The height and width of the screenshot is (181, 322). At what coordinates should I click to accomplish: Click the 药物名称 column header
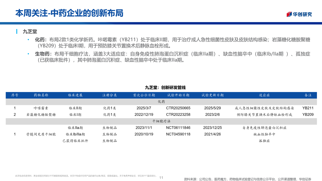pos(41,95)
